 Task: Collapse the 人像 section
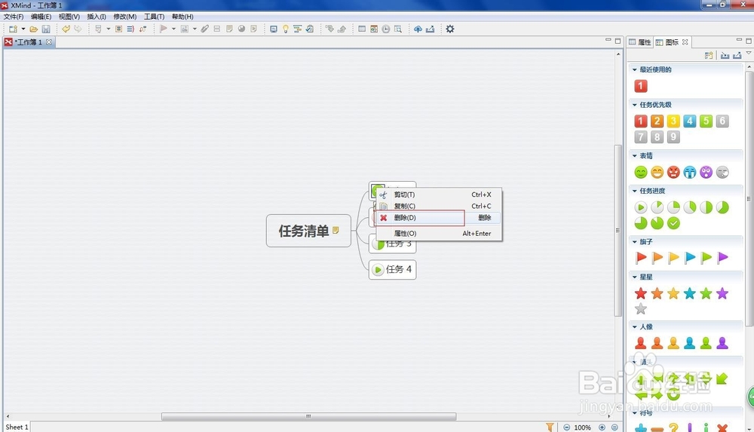634,326
